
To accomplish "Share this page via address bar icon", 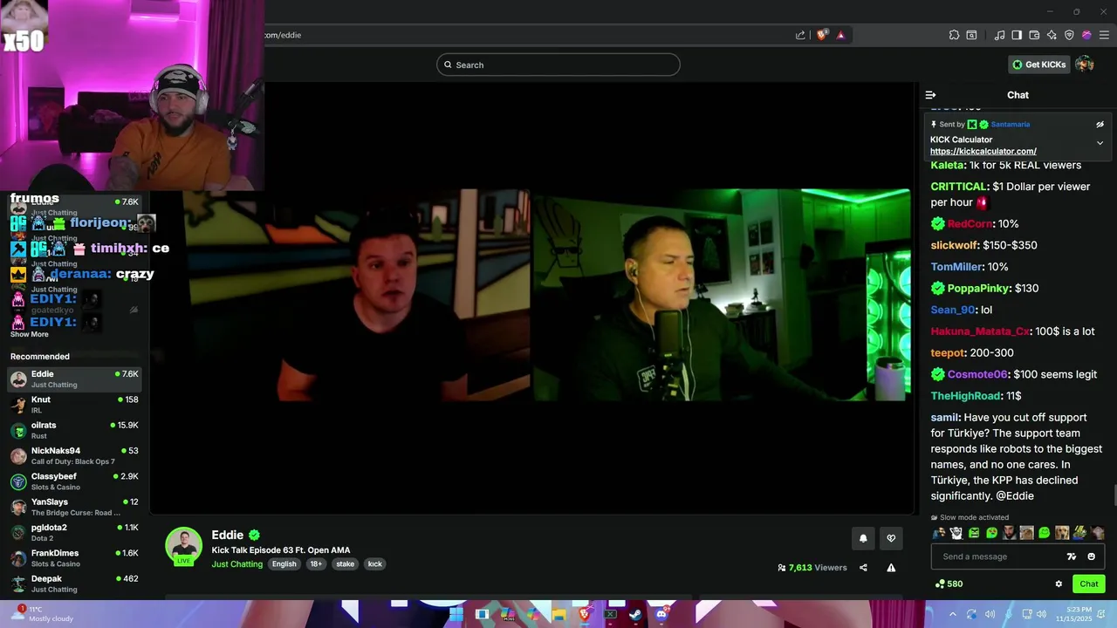I will tap(800, 35).
